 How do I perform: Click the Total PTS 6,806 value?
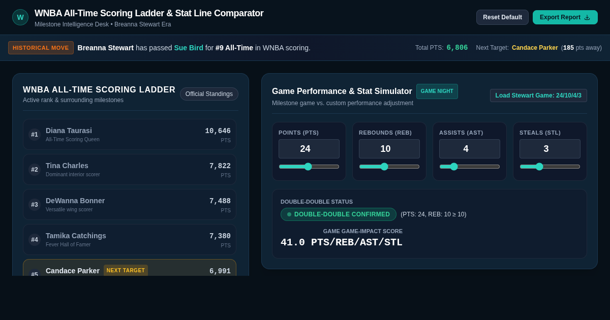(457, 48)
